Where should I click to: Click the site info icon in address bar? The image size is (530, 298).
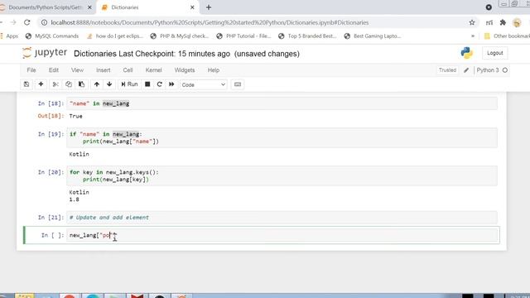[44, 22]
